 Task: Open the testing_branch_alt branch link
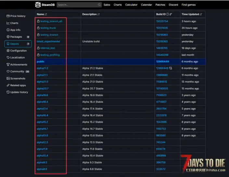pyautogui.click(x=51, y=21)
